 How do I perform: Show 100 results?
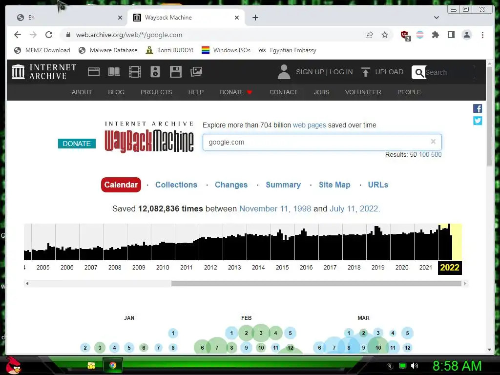[x=424, y=155]
